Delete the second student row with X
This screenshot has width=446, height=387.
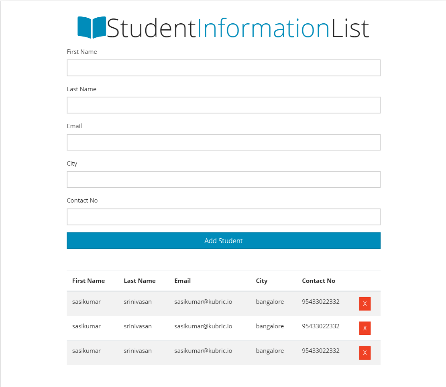tap(365, 328)
